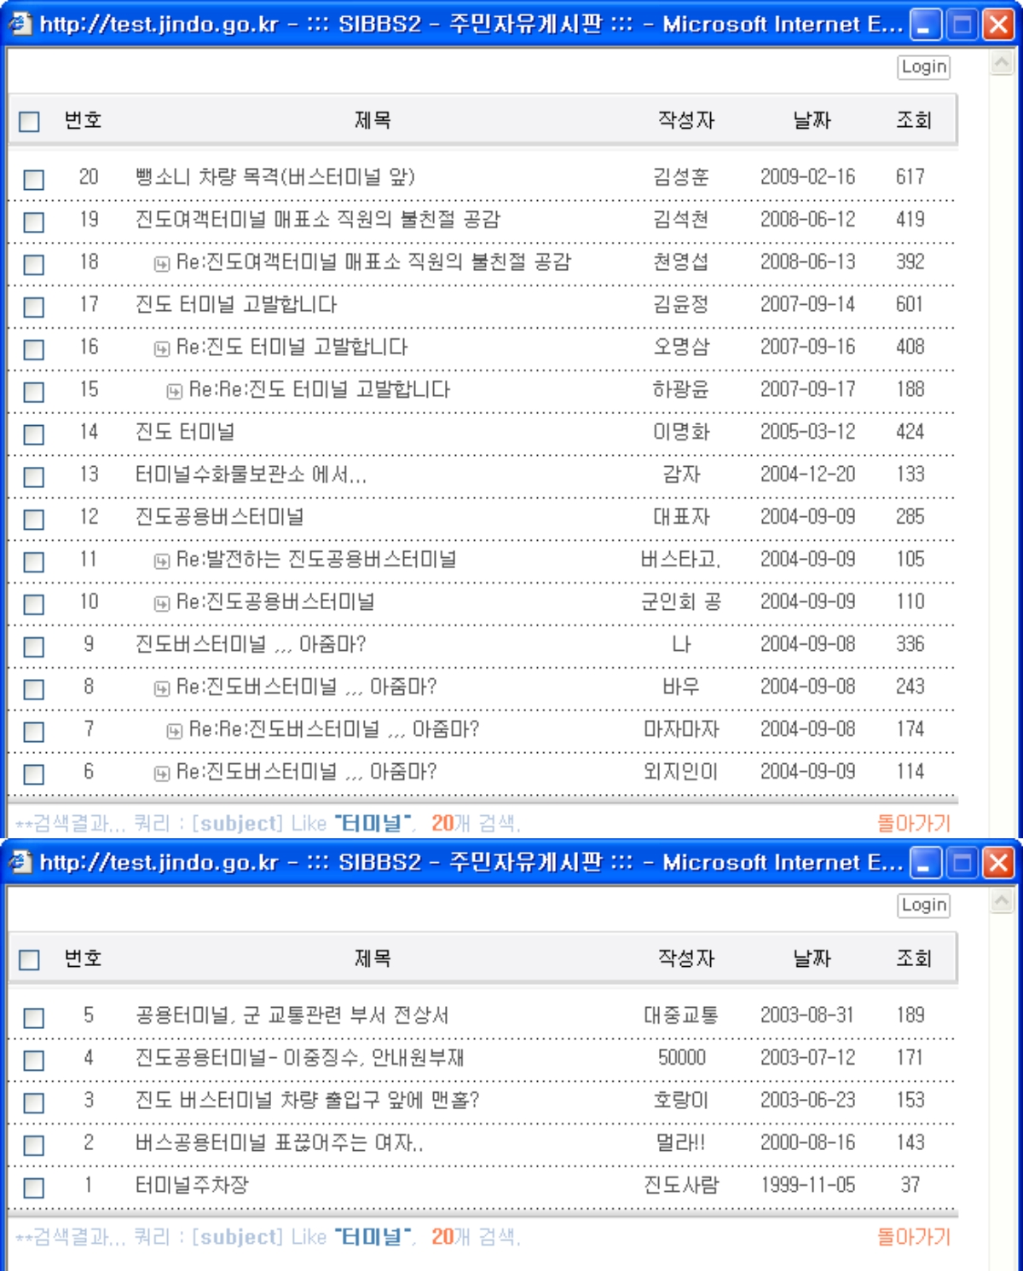
Task: Select the checkbox for post number 1
Action: click(34, 1188)
